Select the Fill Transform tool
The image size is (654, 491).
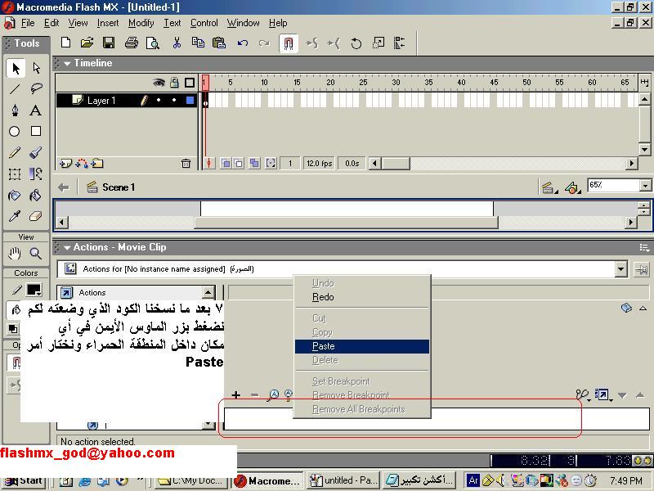[36, 173]
